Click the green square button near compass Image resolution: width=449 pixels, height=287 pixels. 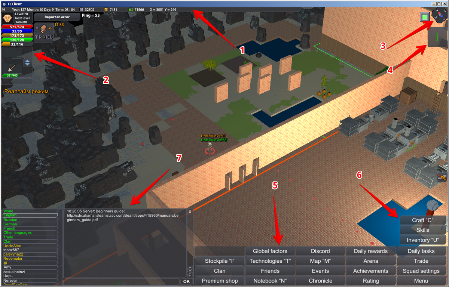coord(424,17)
